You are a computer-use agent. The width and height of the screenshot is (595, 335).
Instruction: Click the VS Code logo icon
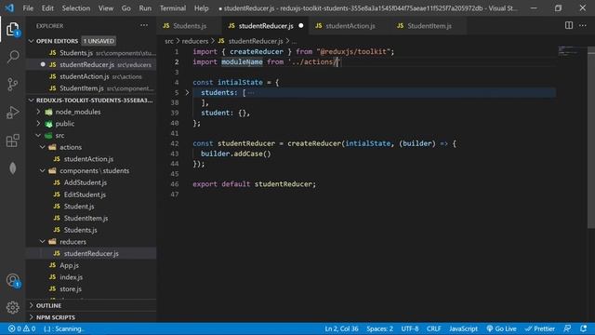pyautogui.click(x=9, y=7)
